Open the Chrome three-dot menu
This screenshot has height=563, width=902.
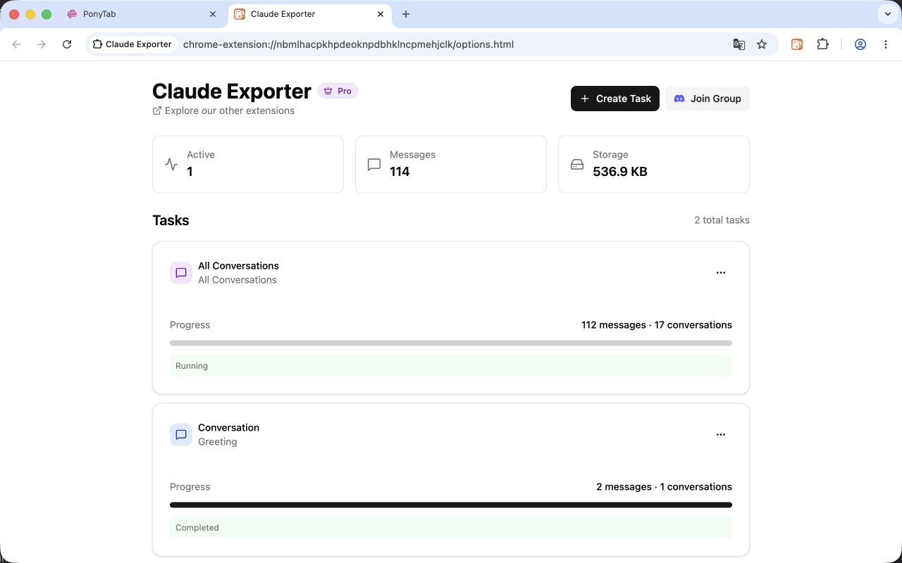click(x=886, y=44)
